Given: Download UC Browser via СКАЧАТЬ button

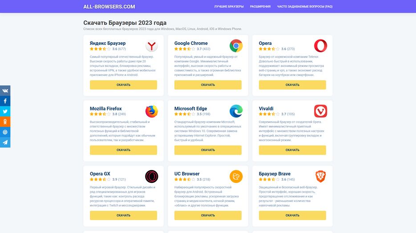Looking at the screenshot, I should click(208, 215).
